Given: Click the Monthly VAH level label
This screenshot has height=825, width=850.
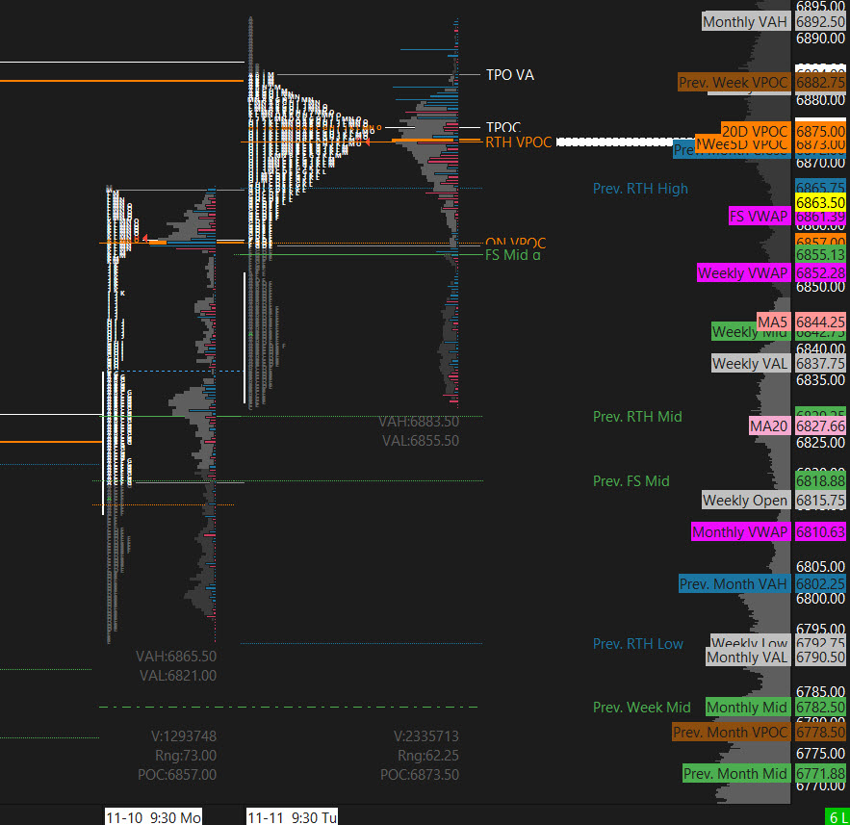Looking at the screenshot, I should click(745, 22).
